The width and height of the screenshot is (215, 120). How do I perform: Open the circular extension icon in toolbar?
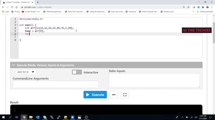pyautogui.click(x=194, y=7)
